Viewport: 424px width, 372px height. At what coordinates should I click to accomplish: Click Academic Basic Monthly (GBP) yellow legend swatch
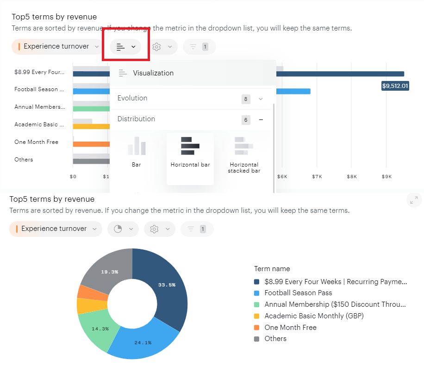pyautogui.click(x=257, y=316)
